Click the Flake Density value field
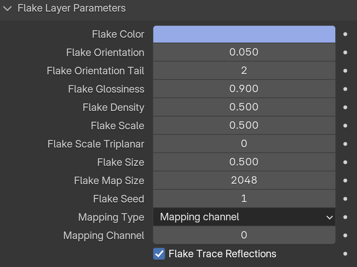The width and height of the screenshot is (357, 267). [x=244, y=107]
